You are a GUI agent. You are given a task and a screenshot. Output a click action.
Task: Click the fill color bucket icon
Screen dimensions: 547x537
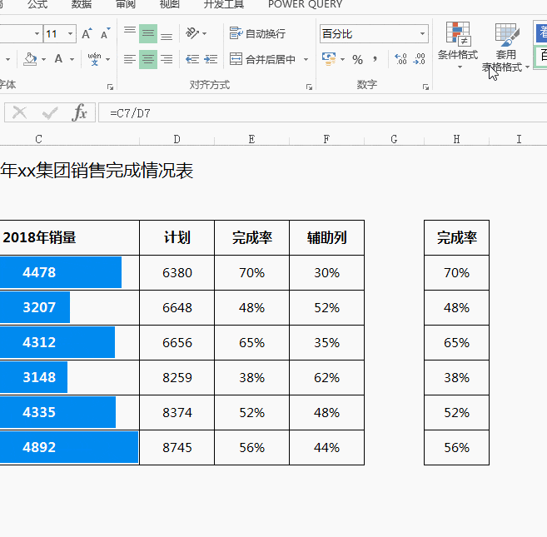click(x=30, y=59)
